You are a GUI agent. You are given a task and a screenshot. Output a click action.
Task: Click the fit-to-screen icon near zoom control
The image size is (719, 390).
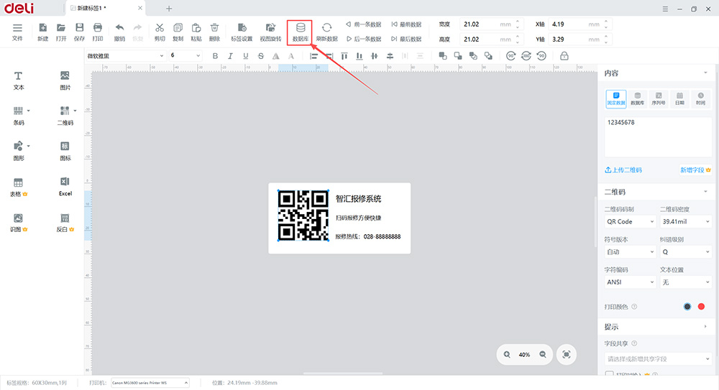click(567, 354)
